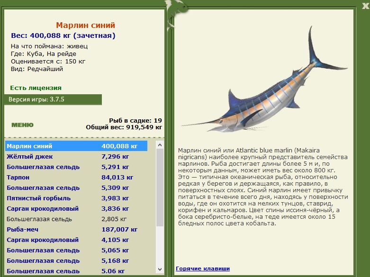Select Большеглазая сельдь 5,309 кг row
This screenshot has height=277, width=370.
pos(76,188)
